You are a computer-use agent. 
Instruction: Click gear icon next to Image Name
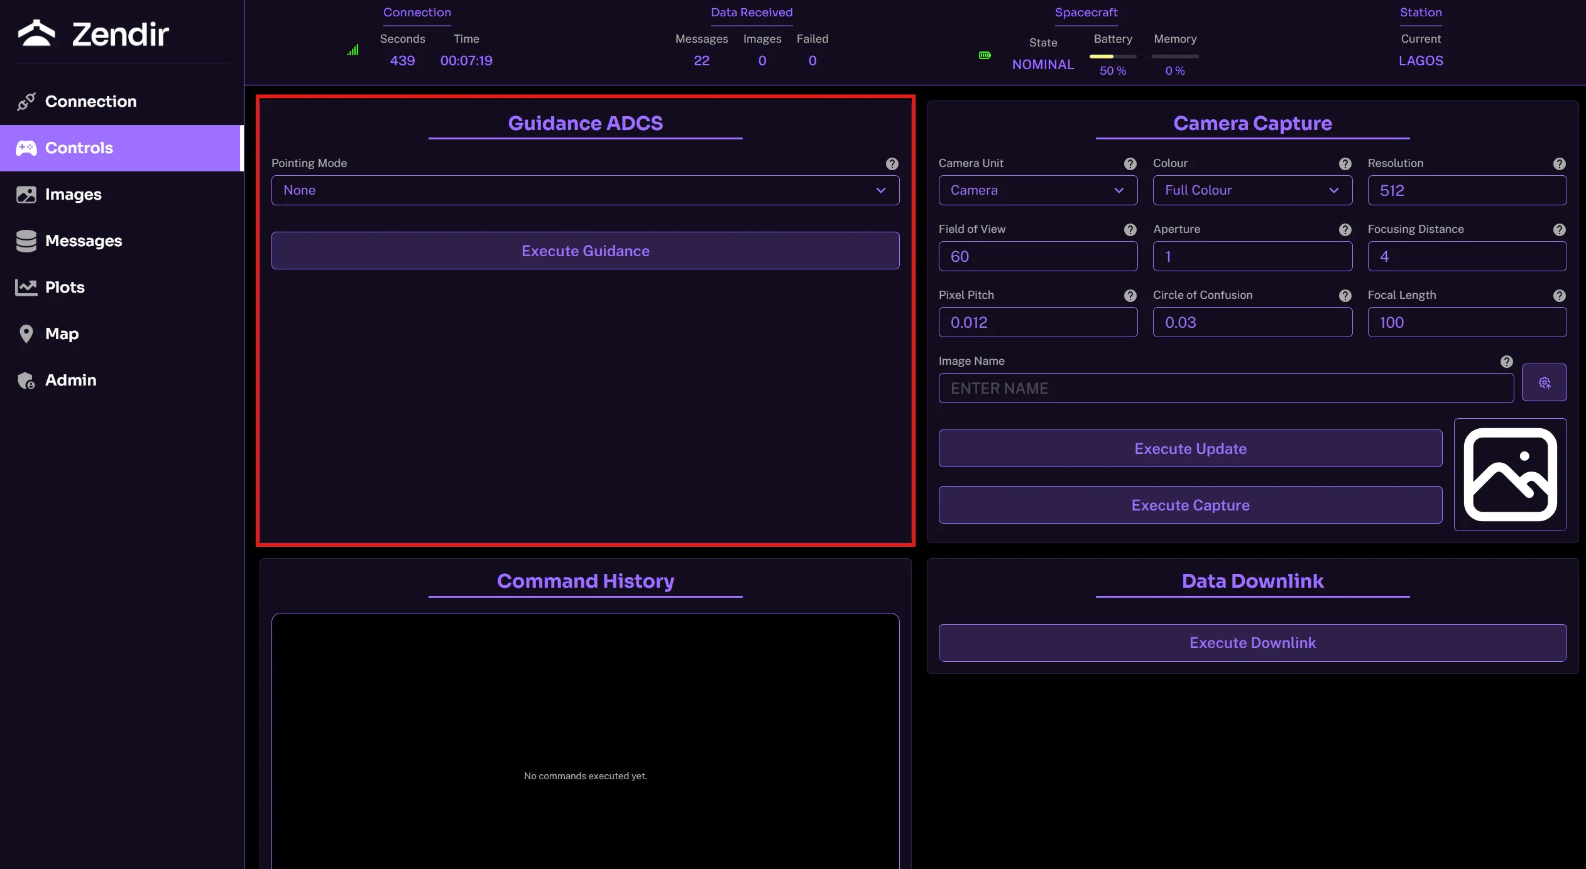pyautogui.click(x=1544, y=382)
